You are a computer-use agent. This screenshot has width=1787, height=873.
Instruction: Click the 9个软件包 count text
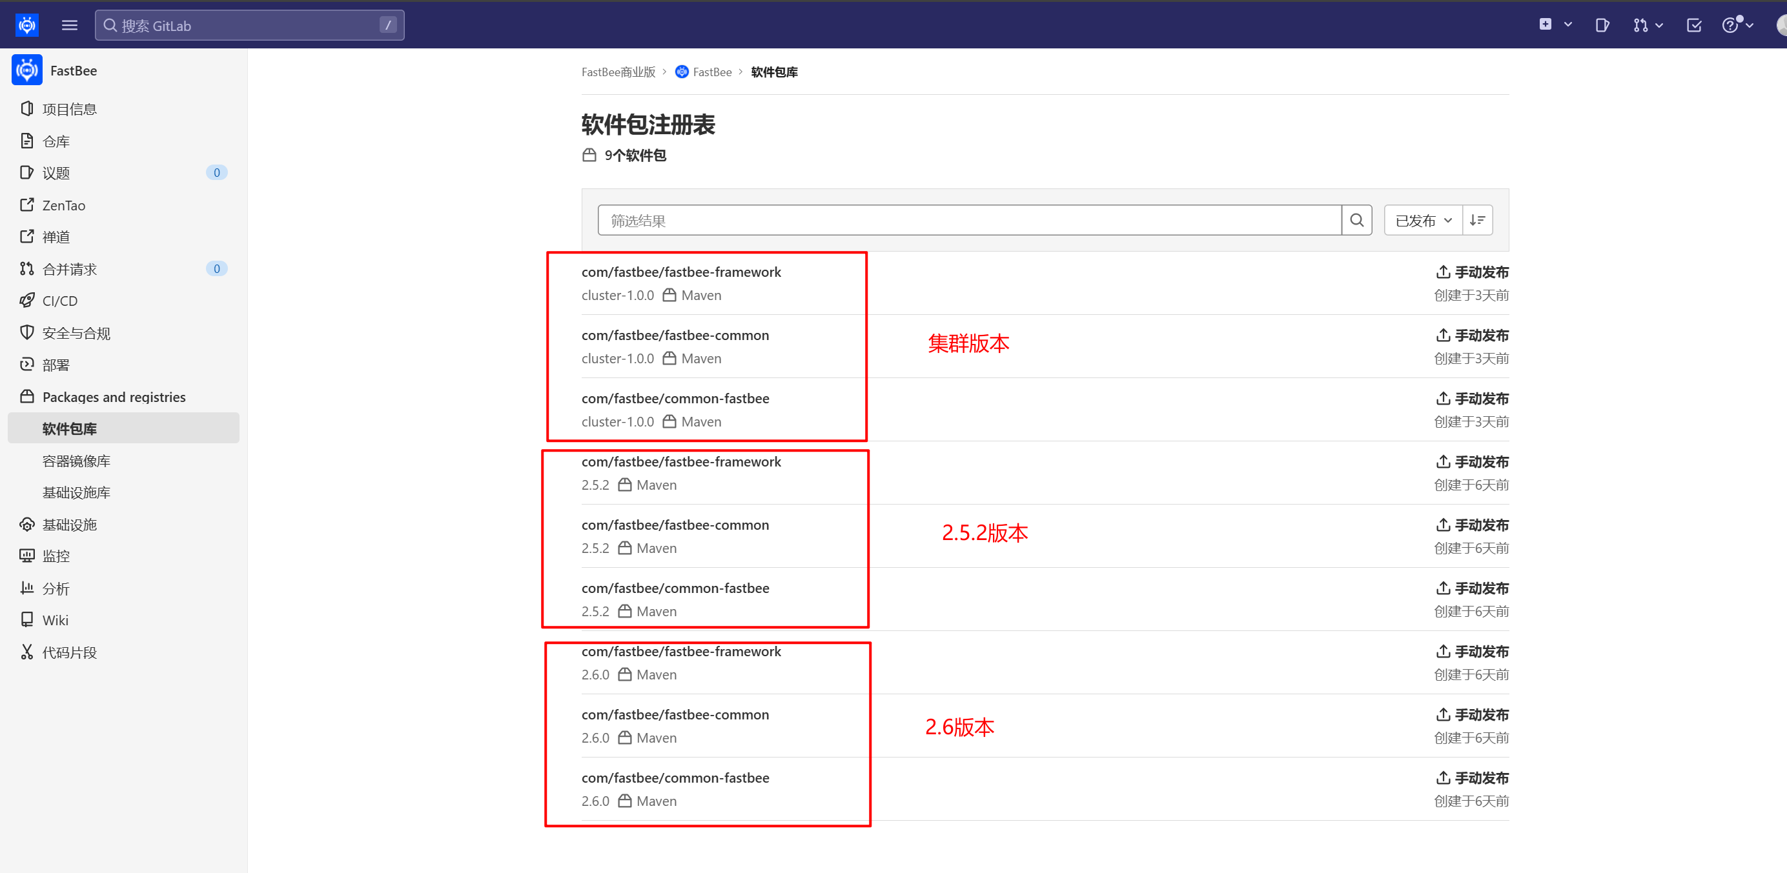(635, 156)
